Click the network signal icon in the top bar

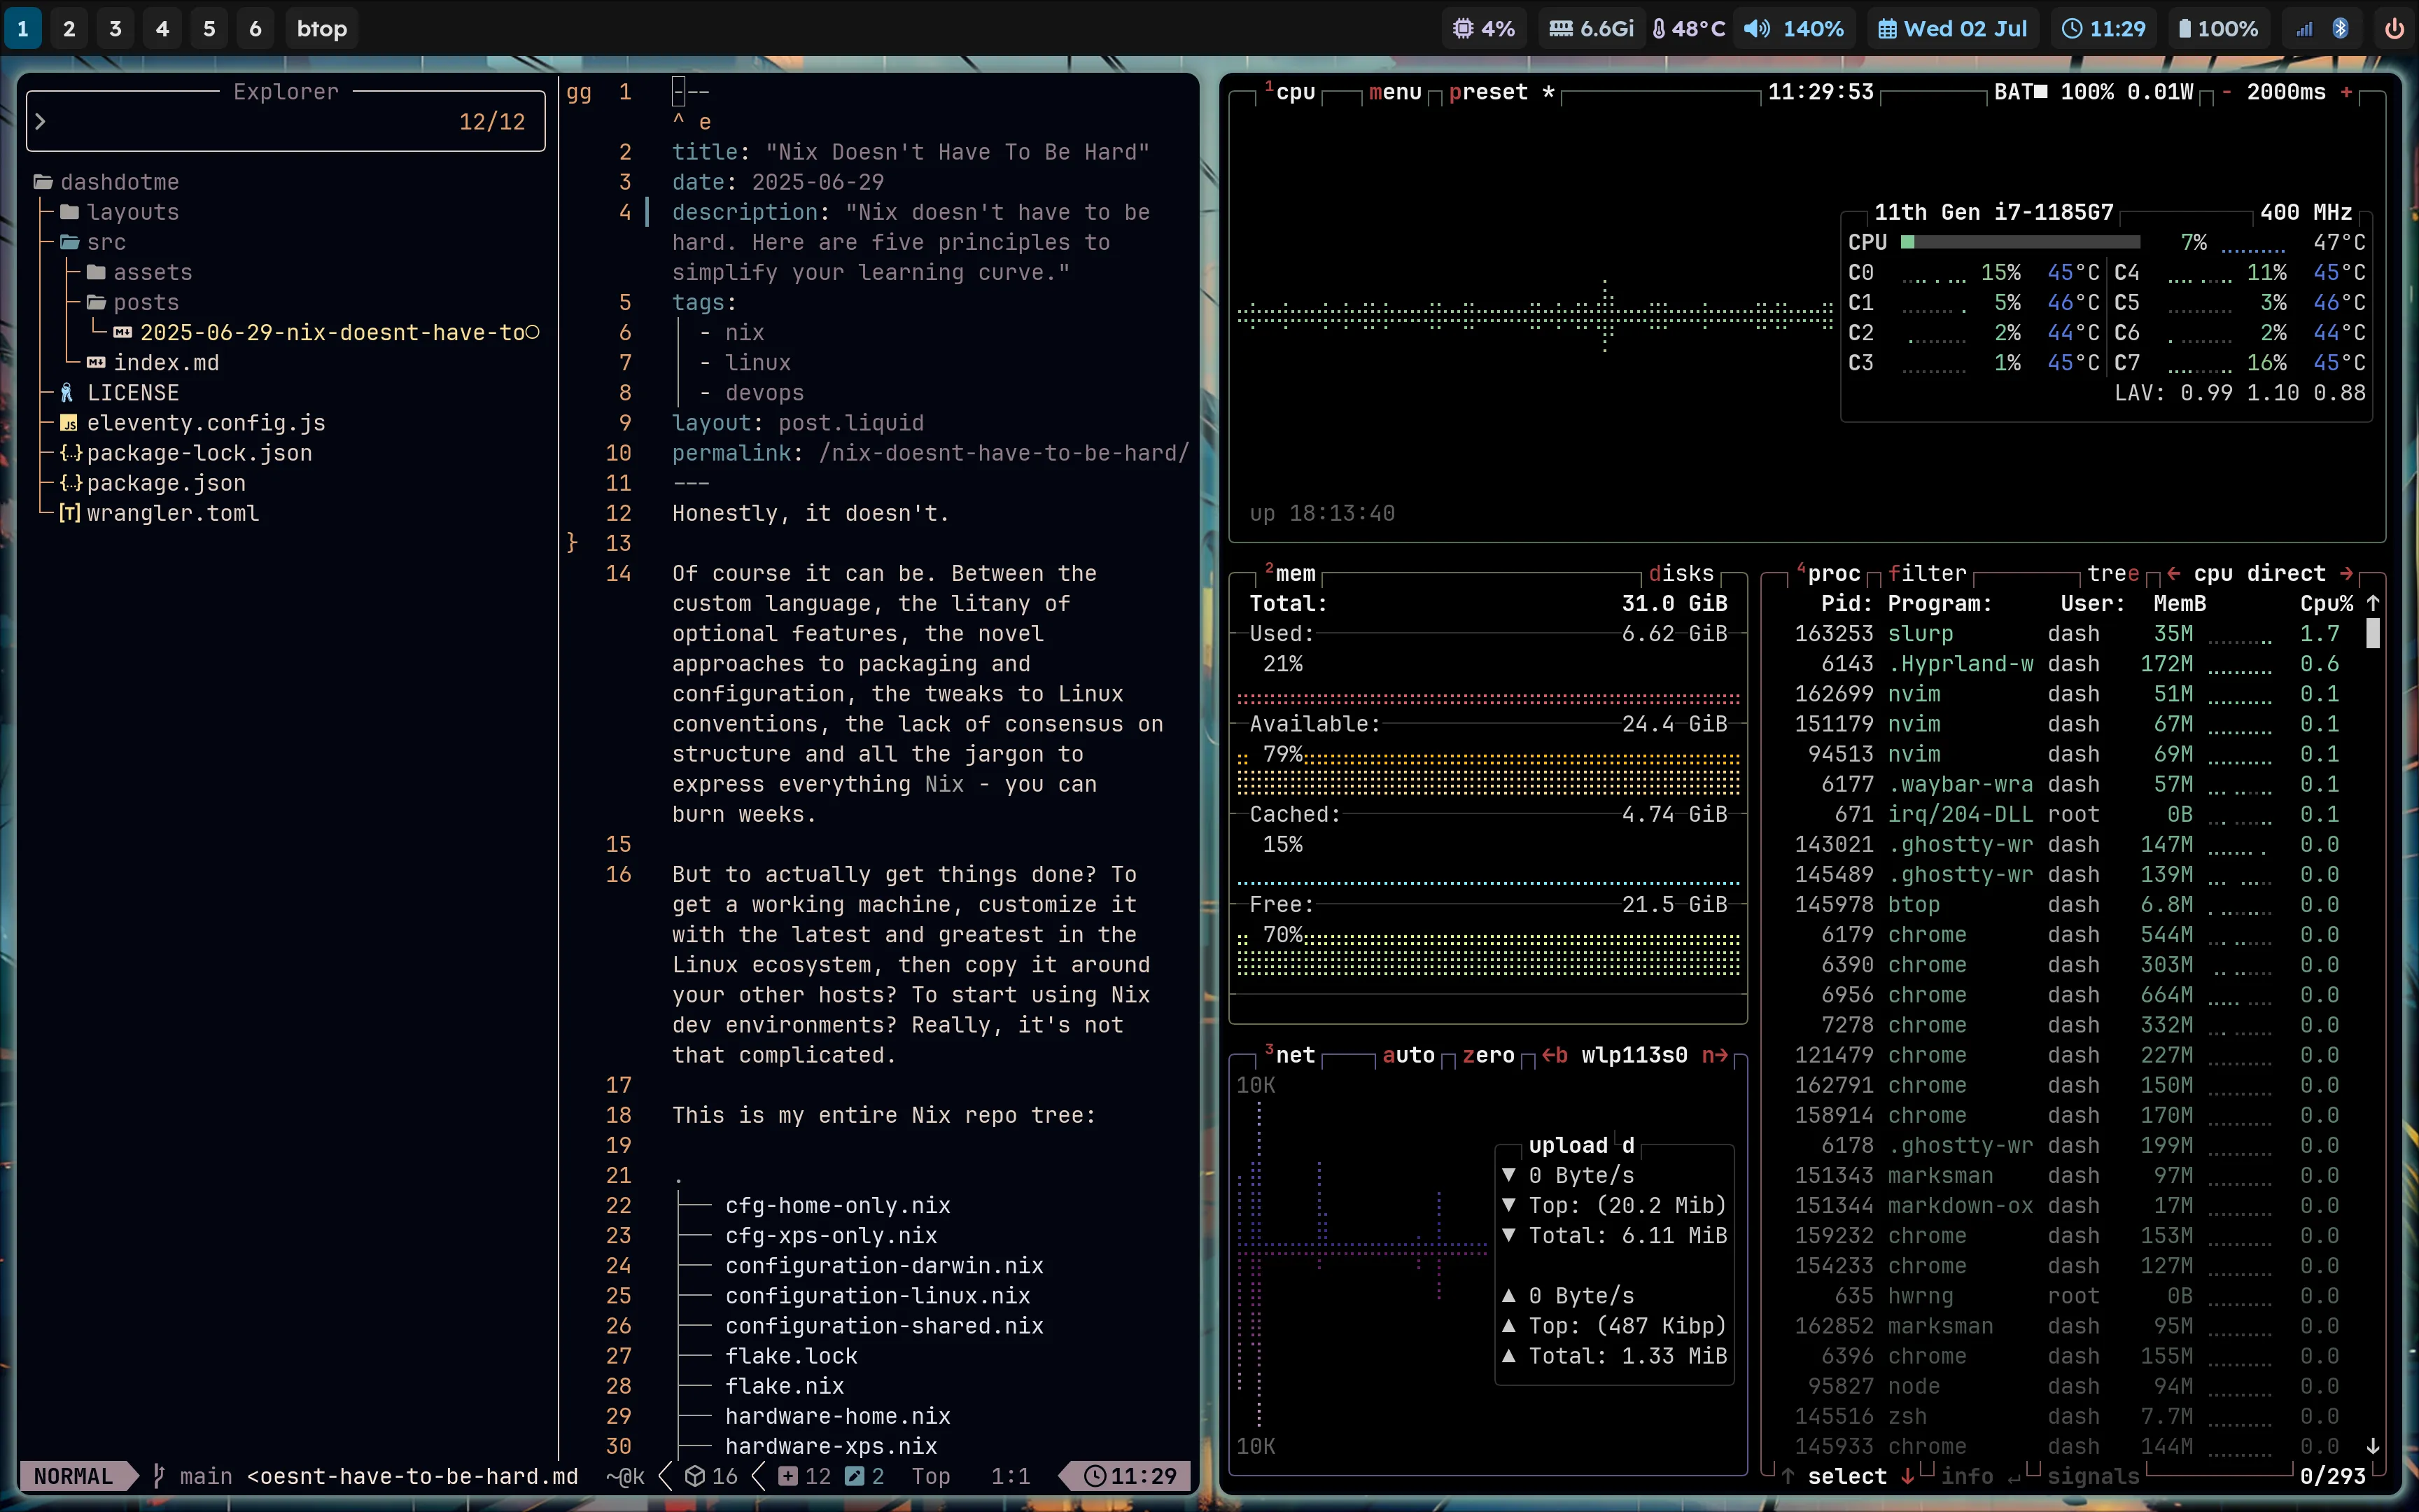coord(2304,29)
